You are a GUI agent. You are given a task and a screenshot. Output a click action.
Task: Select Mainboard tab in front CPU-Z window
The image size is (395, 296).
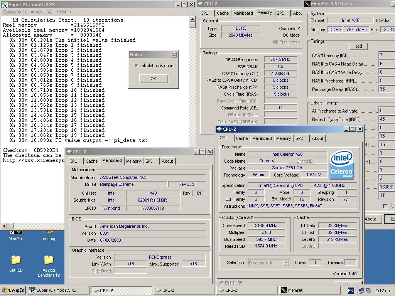click(x=262, y=138)
